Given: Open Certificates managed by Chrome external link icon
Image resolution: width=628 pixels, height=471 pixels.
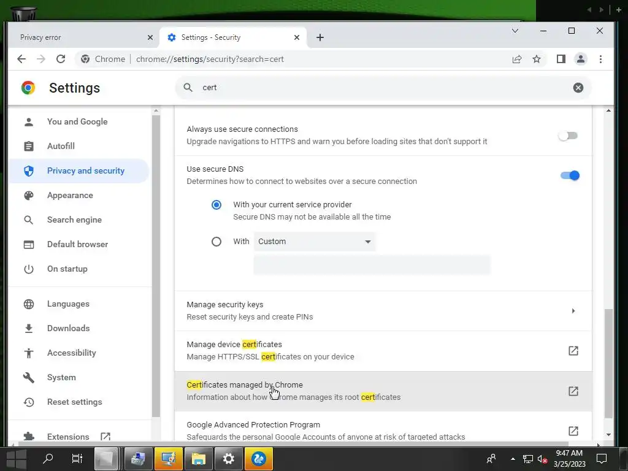Looking at the screenshot, I should pyautogui.click(x=573, y=391).
